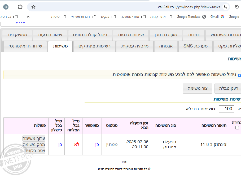Open the browser extensions puzzle icon
Screen dimensions: 241x179
(x=20, y=7)
